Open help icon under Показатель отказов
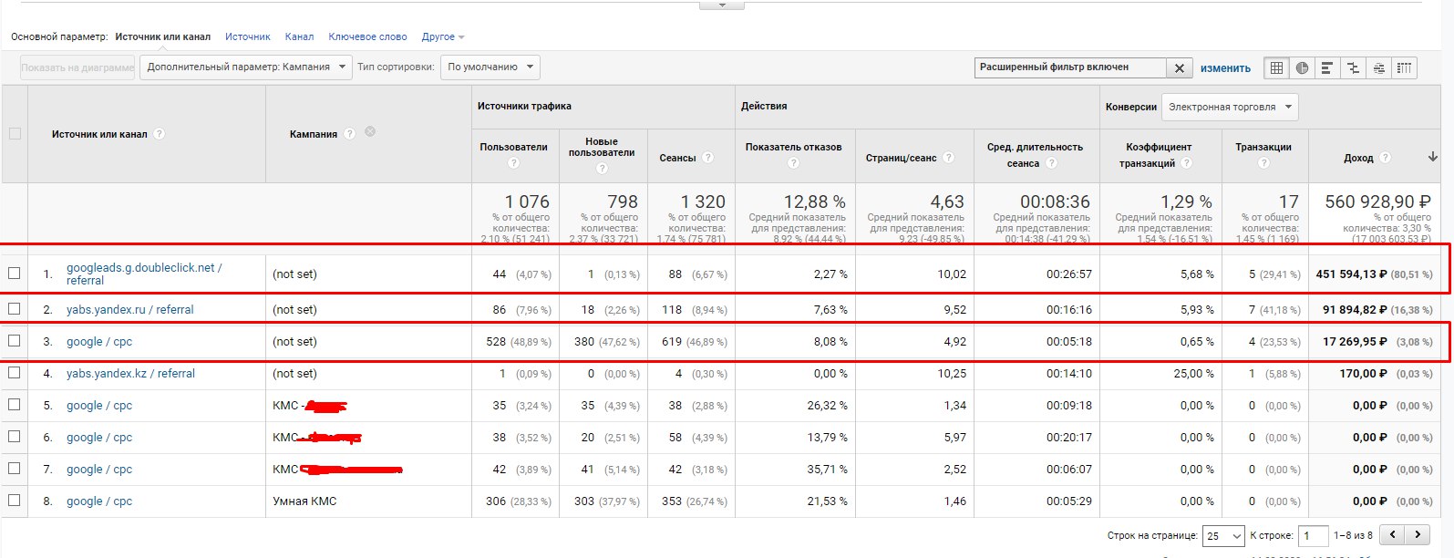1454x558 pixels. [793, 163]
